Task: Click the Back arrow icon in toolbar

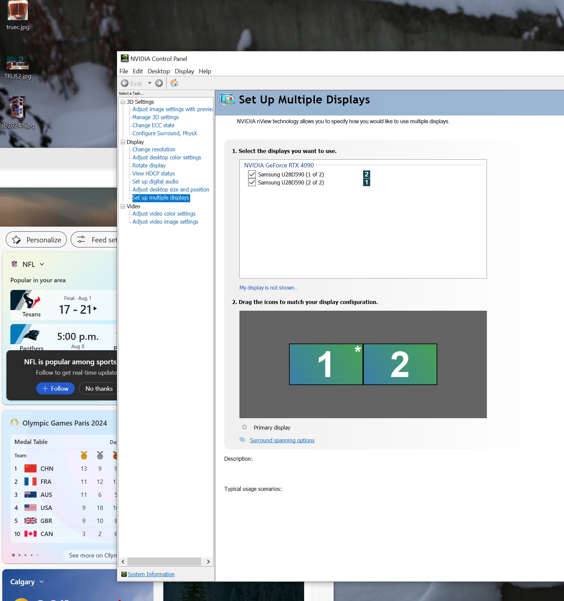Action: [125, 83]
